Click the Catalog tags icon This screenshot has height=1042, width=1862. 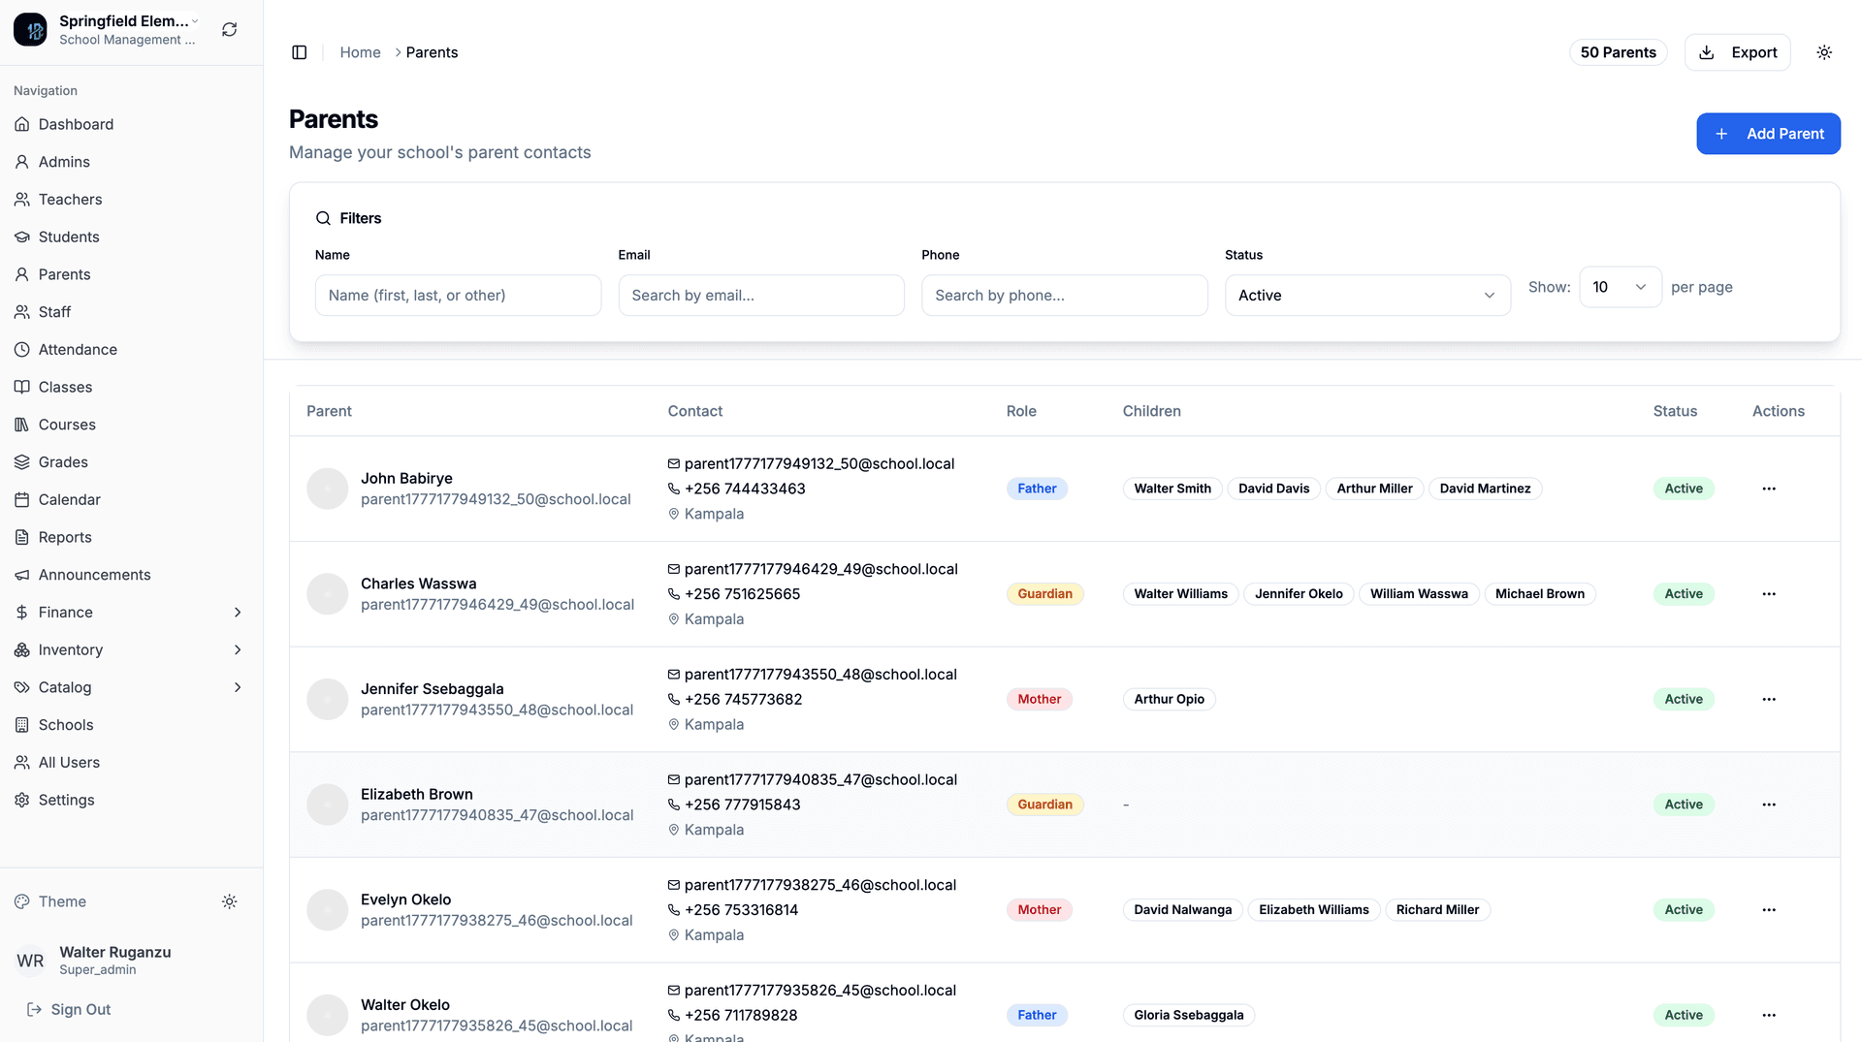[22, 687]
